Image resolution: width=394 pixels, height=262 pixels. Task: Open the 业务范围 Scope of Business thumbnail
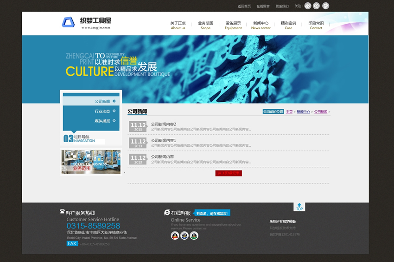tap(91, 162)
